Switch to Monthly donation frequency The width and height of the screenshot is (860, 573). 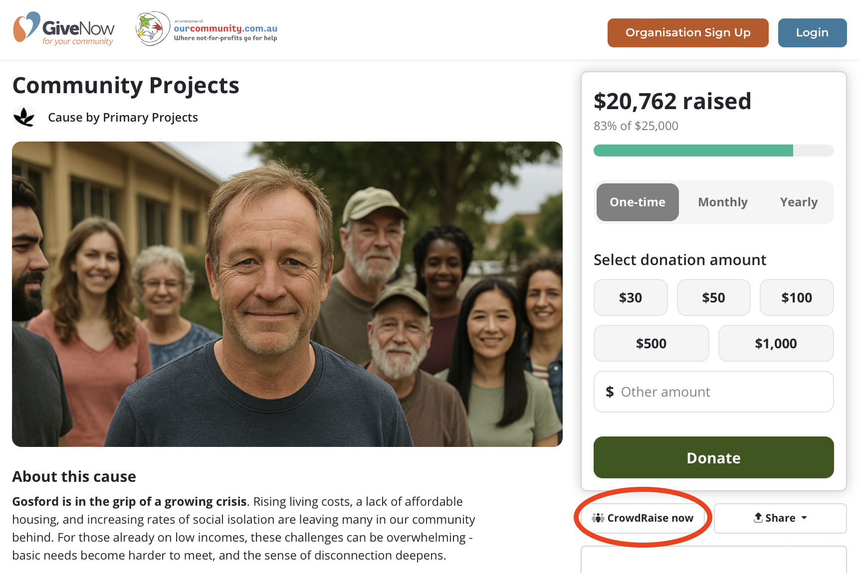722,202
